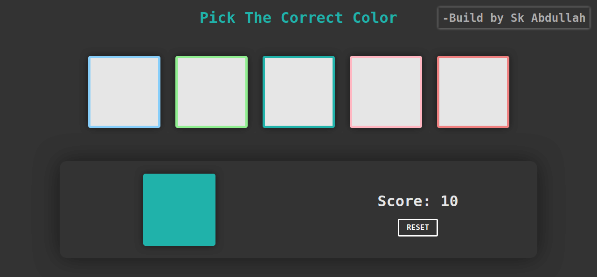Click the filled color sample beside the score
Screen dimensions: 597x277
pos(179,209)
